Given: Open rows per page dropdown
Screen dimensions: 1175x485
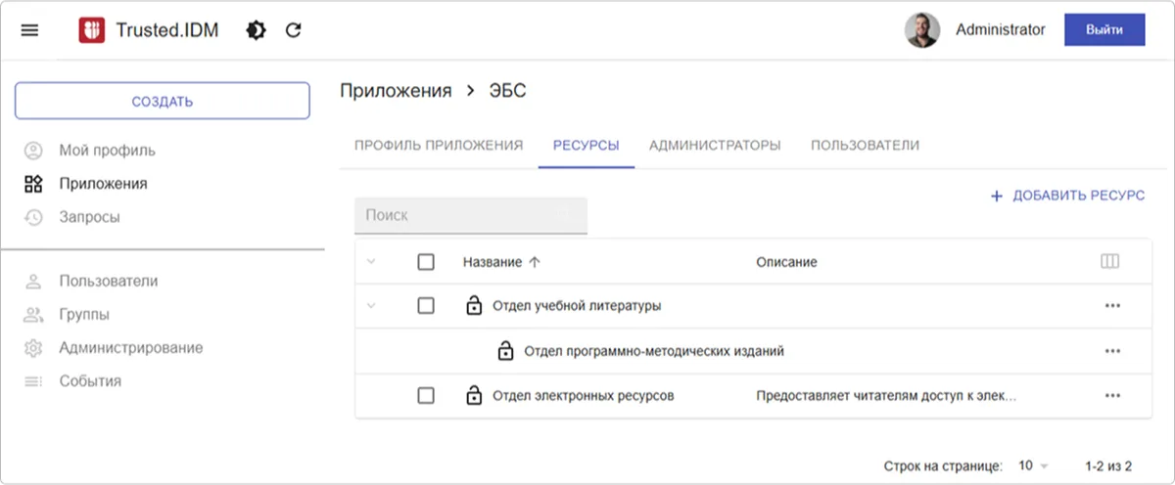Looking at the screenshot, I should 1033,465.
